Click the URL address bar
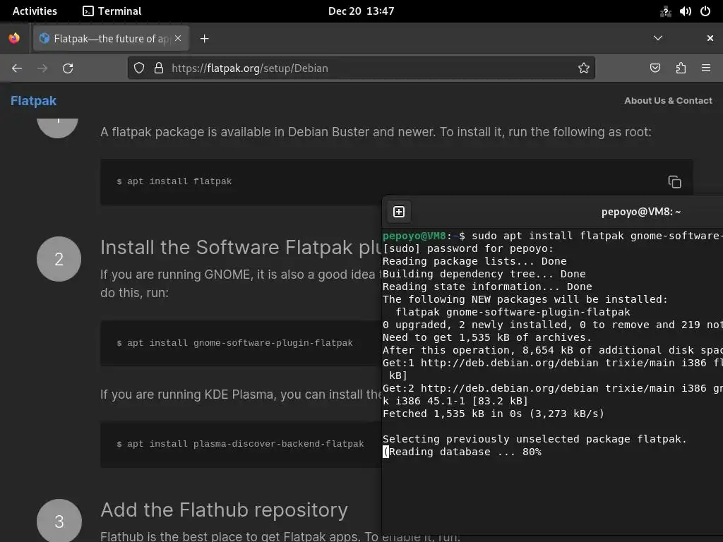The width and height of the screenshot is (723, 542). point(367,68)
